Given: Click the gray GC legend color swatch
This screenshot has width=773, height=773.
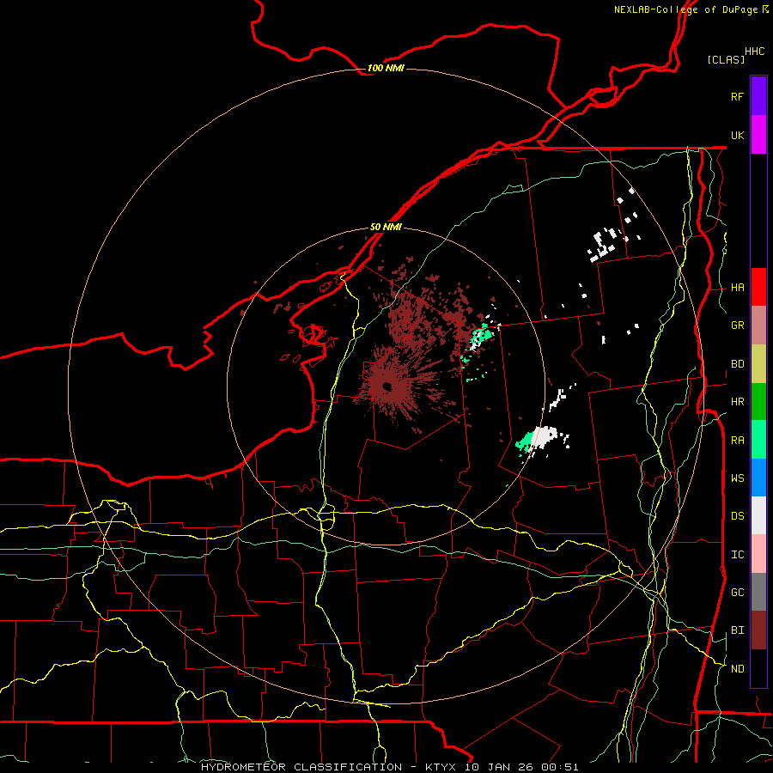Looking at the screenshot, I should click(x=758, y=592).
